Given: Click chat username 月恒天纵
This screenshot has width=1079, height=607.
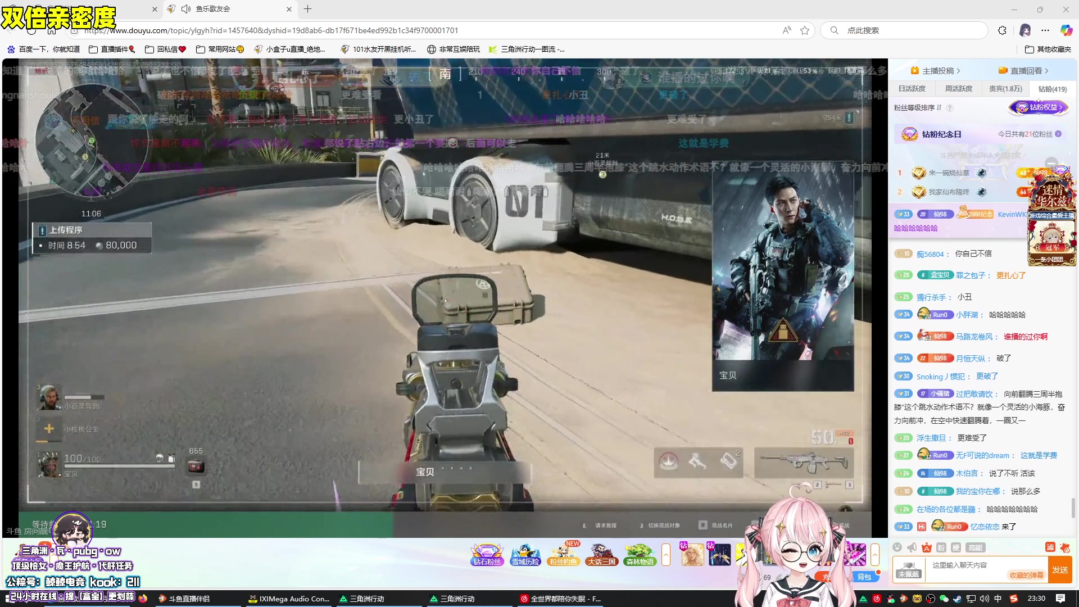Looking at the screenshot, I should click(970, 359).
